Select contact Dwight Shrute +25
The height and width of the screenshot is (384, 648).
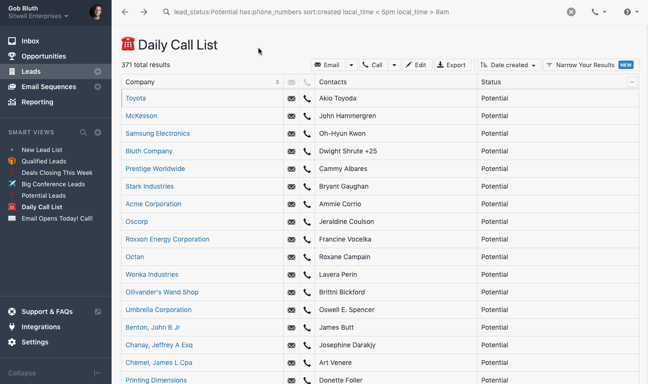tap(348, 151)
